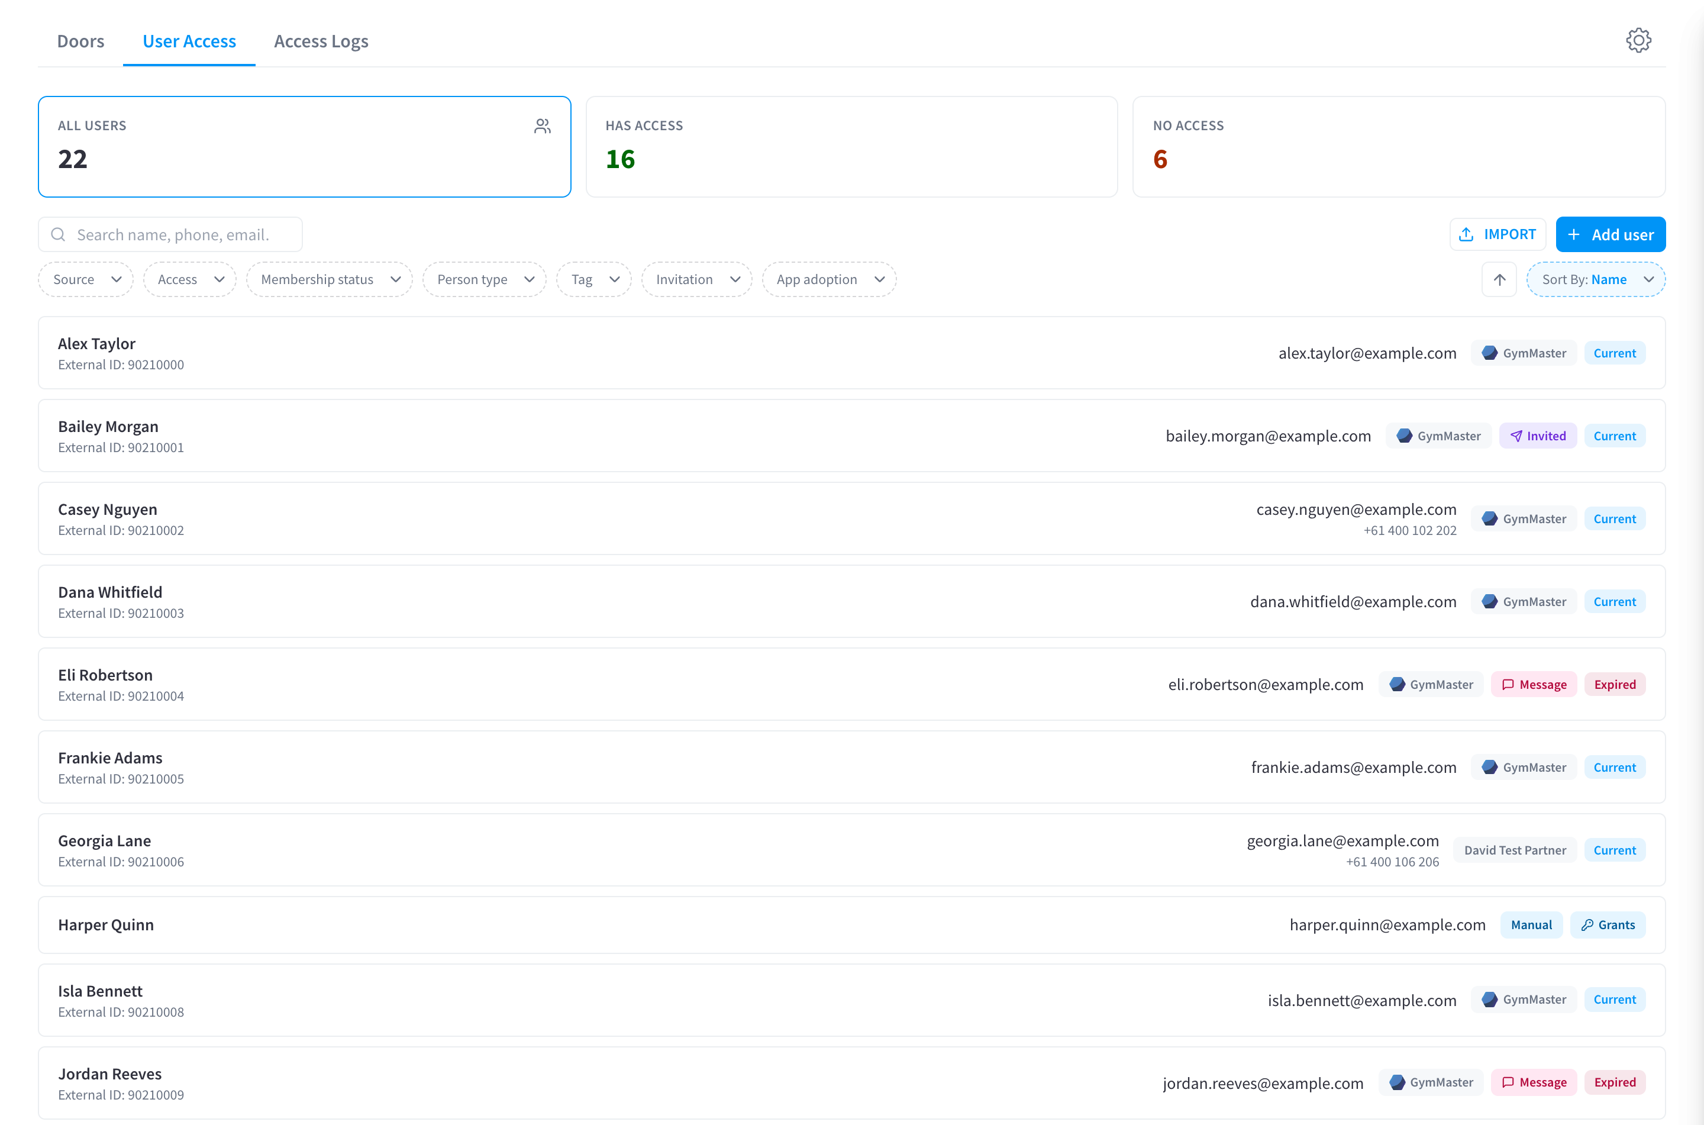Toggle ascending sort arrow button
Screen dimensions: 1704x1125
pyautogui.click(x=1499, y=279)
